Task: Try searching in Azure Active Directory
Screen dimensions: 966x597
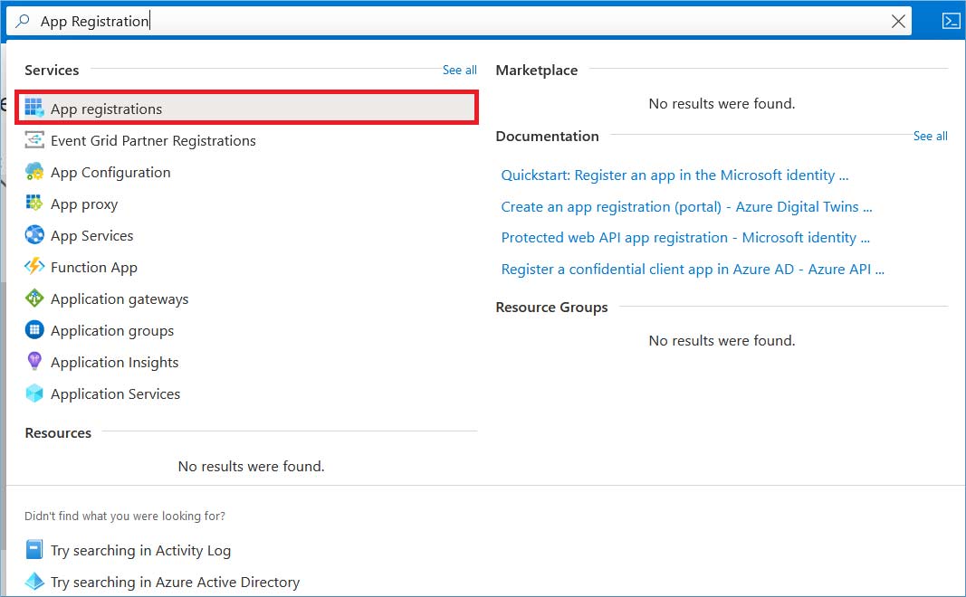Action: tap(175, 583)
